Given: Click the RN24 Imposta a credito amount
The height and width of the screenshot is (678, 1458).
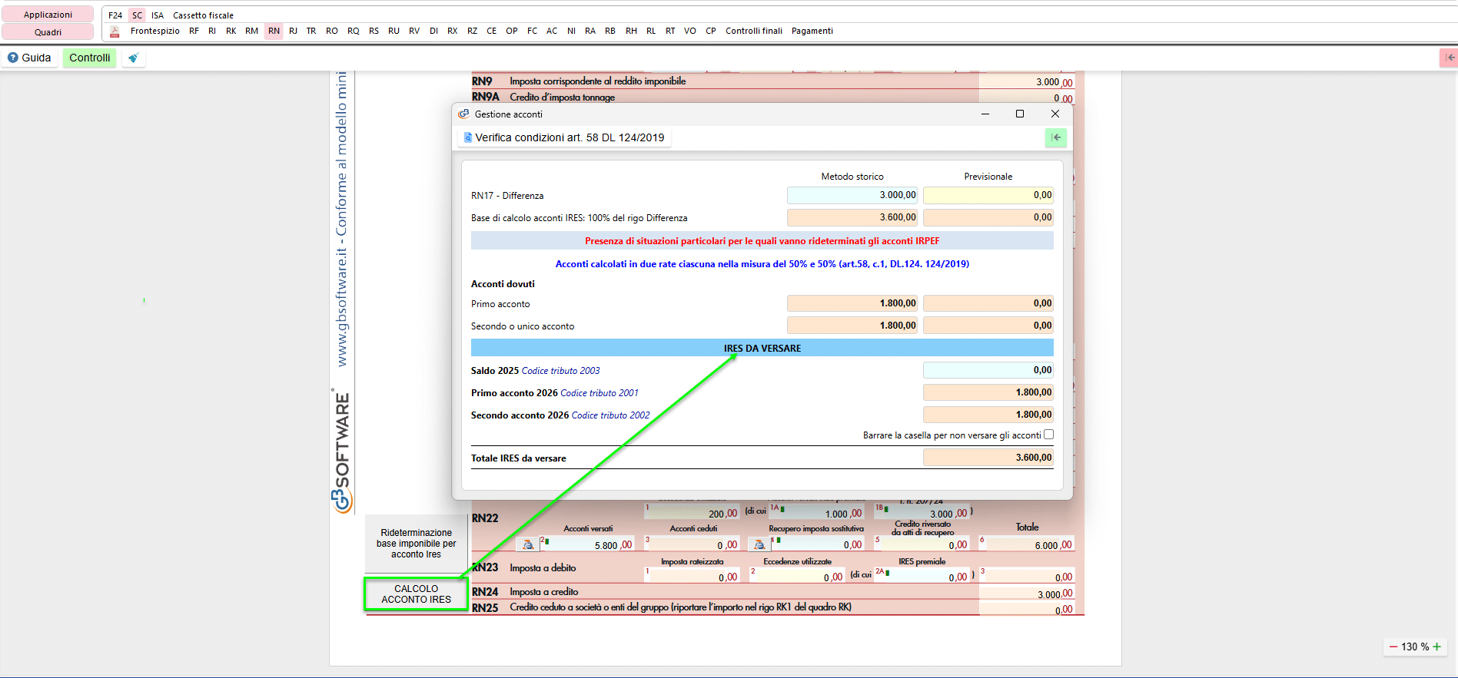Looking at the screenshot, I should coord(1027,594).
